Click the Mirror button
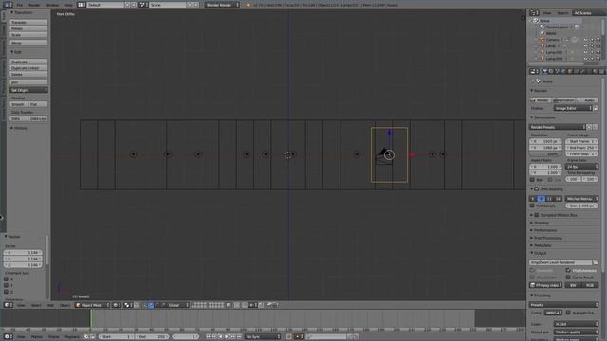This screenshot has height=341, width=607. click(x=28, y=43)
